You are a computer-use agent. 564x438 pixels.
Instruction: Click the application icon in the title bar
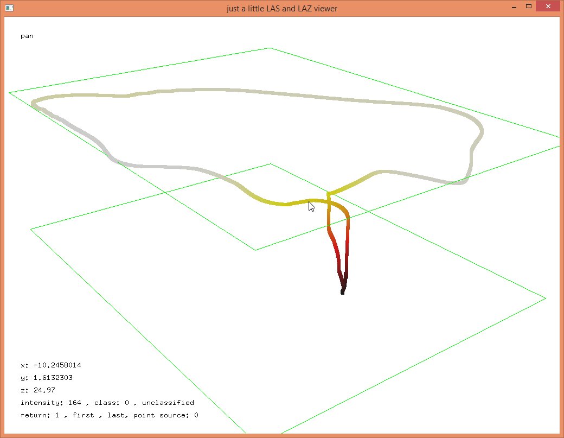(9, 8)
